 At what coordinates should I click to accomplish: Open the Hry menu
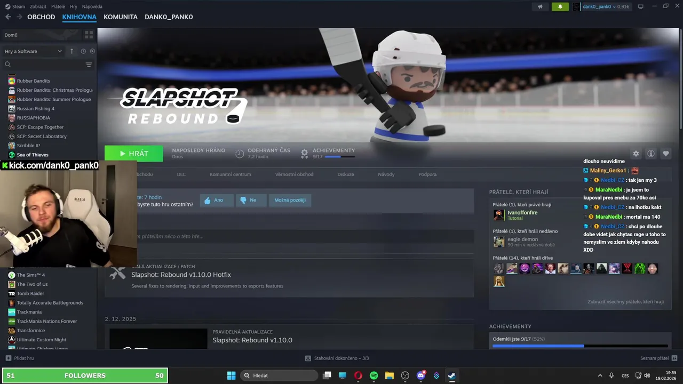pos(74,6)
